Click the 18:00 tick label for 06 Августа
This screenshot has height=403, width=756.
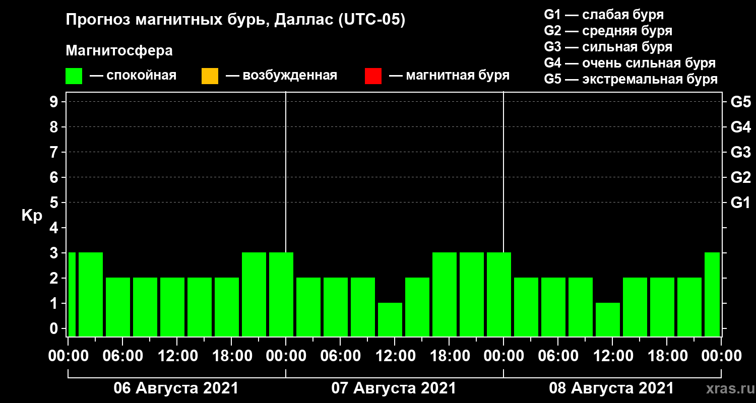(x=231, y=356)
